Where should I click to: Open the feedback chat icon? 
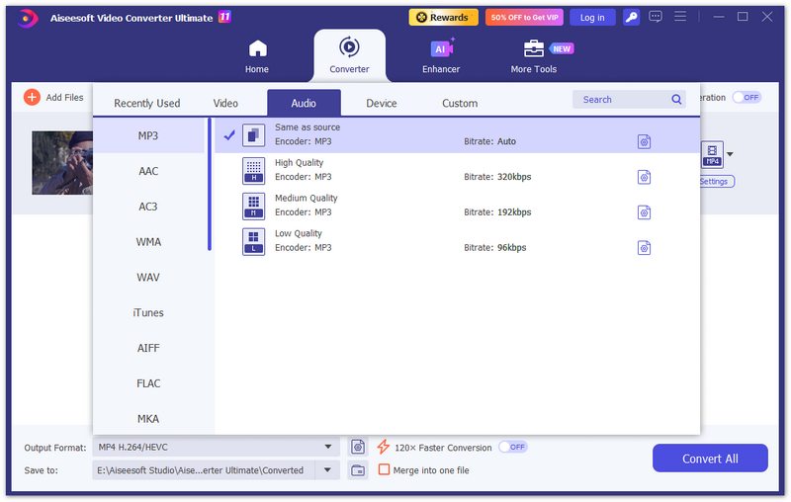[x=656, y=17]
